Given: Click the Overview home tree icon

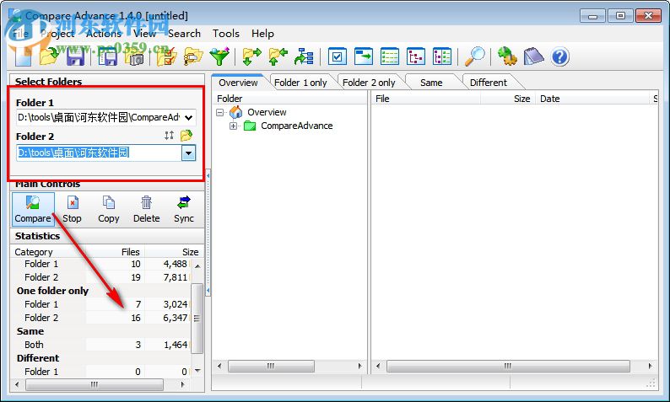Looking at the screenshot, I should (236, 112).
